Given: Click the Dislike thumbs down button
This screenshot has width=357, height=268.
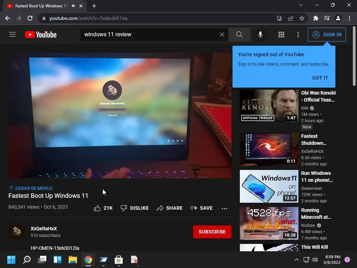Looking at the screenshot, I should click(135, 208).
